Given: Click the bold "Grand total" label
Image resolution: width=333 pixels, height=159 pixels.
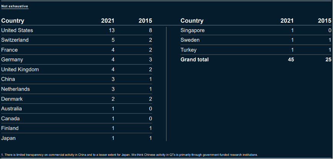Looking at the screenshot, I should tap(195, 60).
